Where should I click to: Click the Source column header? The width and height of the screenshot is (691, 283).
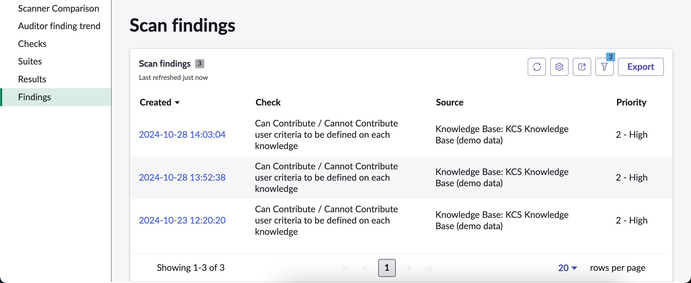coord(449,102)
